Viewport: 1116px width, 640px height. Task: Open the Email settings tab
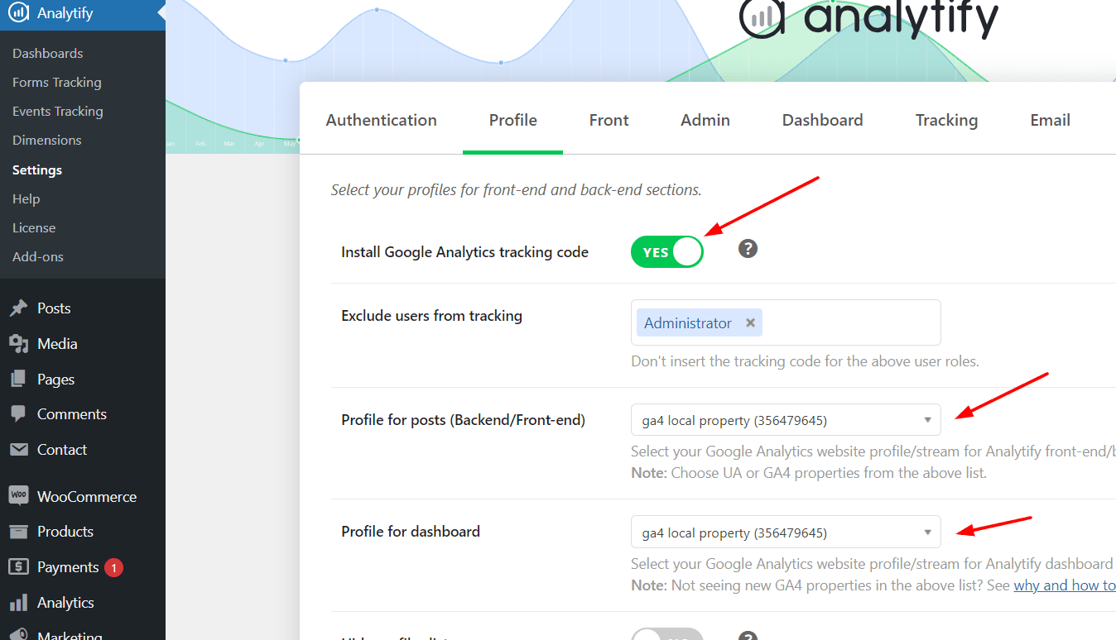coord(1050,120)
